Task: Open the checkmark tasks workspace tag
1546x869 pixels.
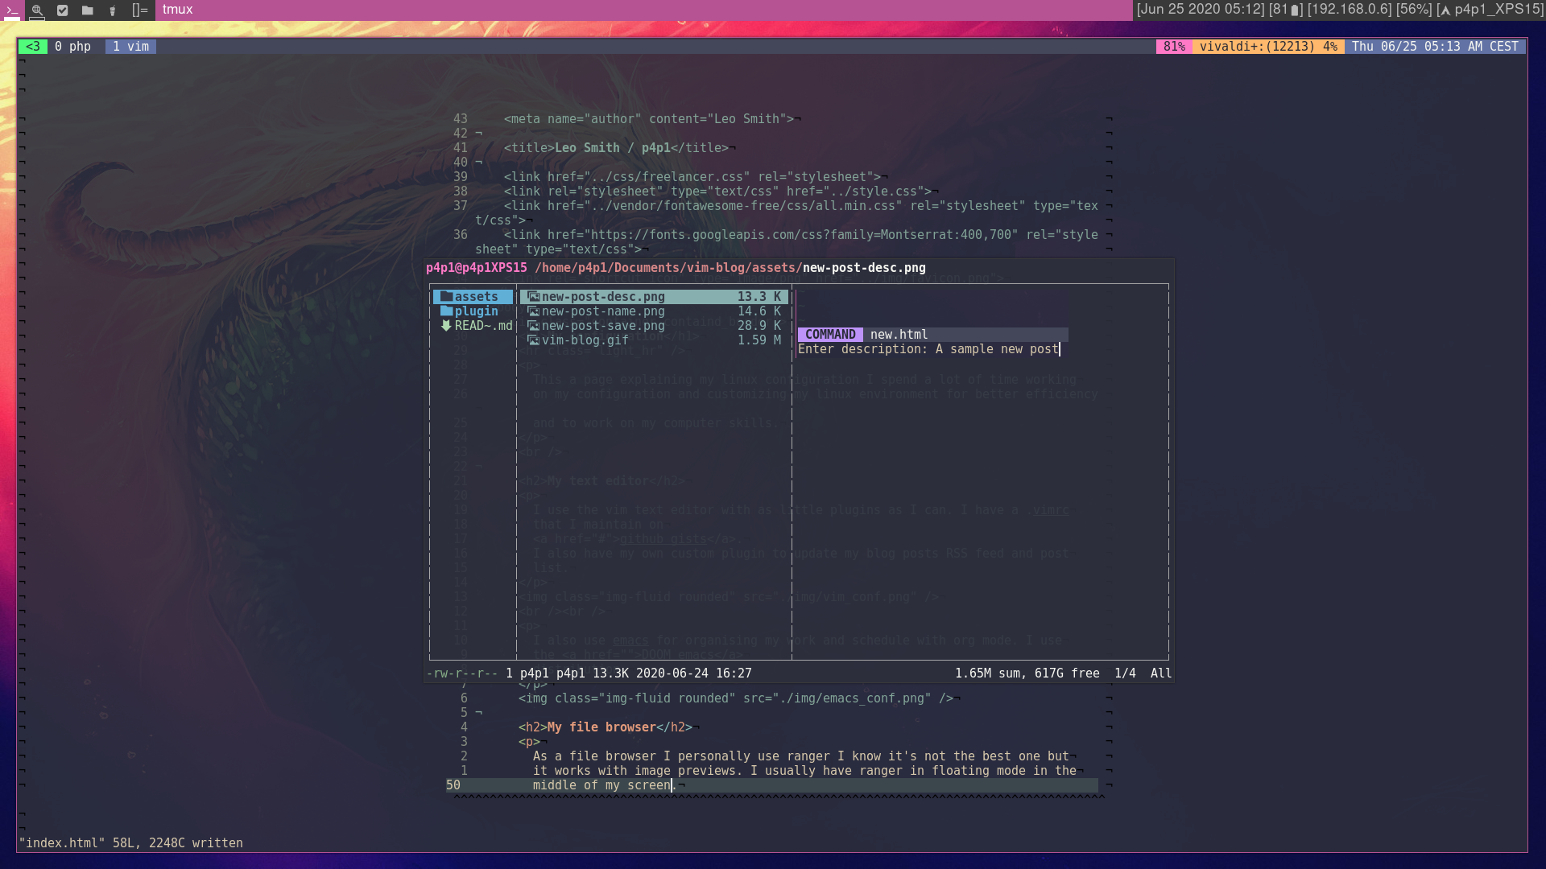Action: click(x=63, y=10)
